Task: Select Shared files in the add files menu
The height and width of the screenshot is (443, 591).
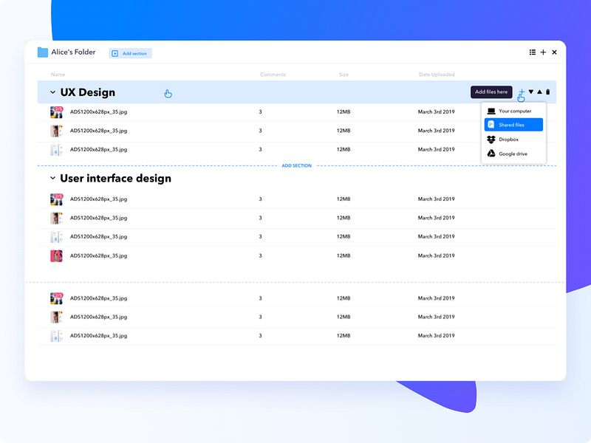Action: (513, 125)
